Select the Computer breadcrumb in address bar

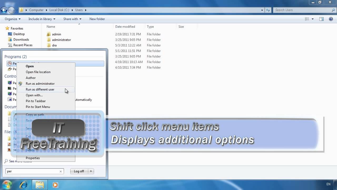coord(36,10)
